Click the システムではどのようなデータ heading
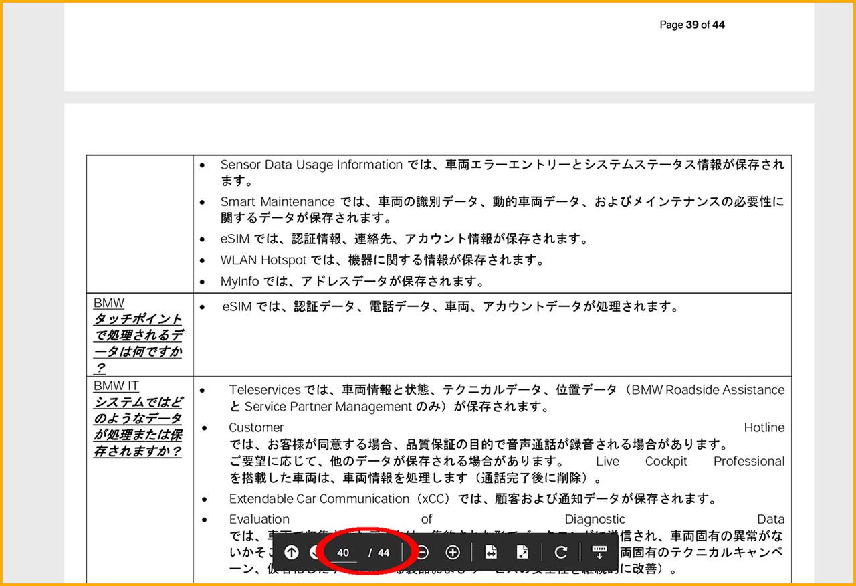856x586 pixels. coord(138,426)
